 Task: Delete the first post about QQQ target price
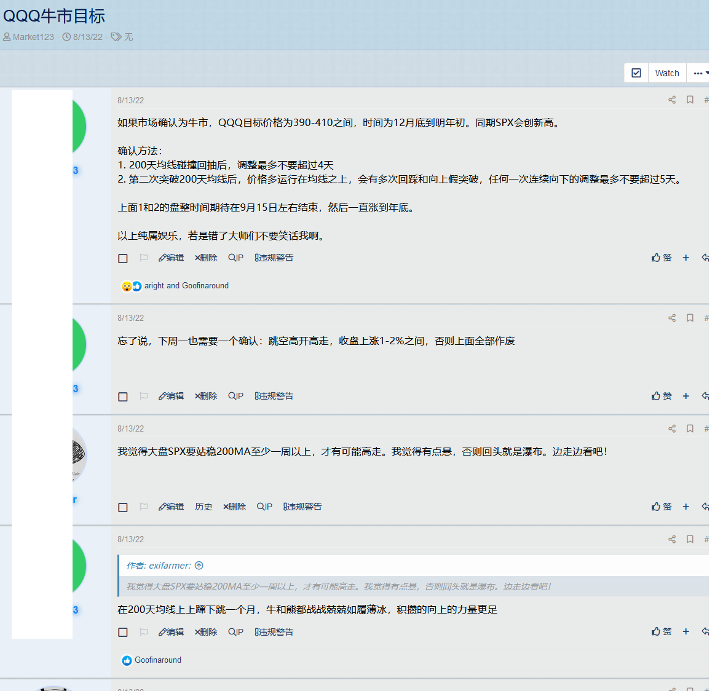[x=206, y=258]
